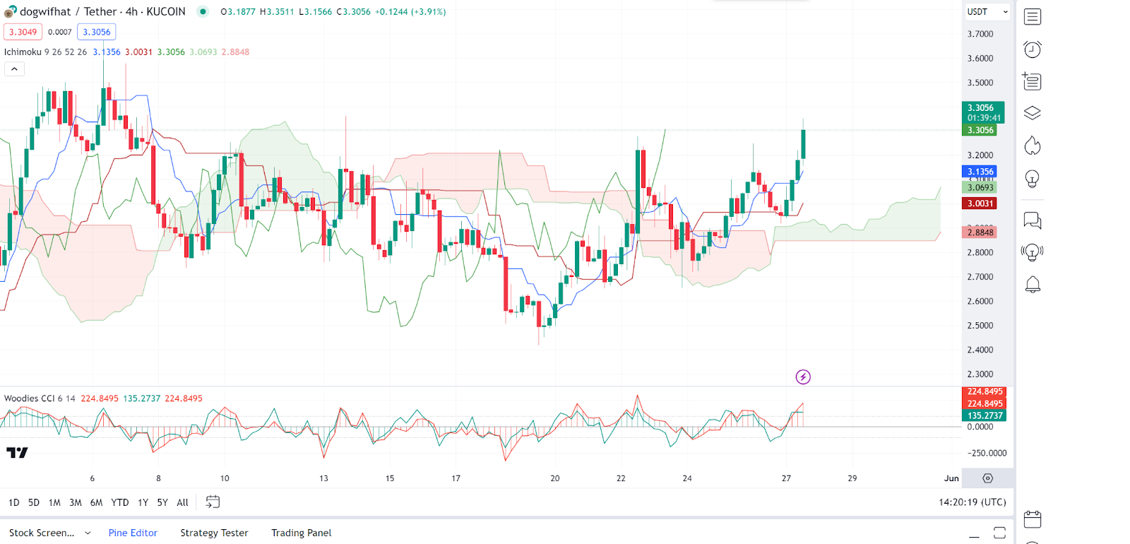Open the Watchlist panel icon
This screenshot has width=1130, height=544.
1033,16
